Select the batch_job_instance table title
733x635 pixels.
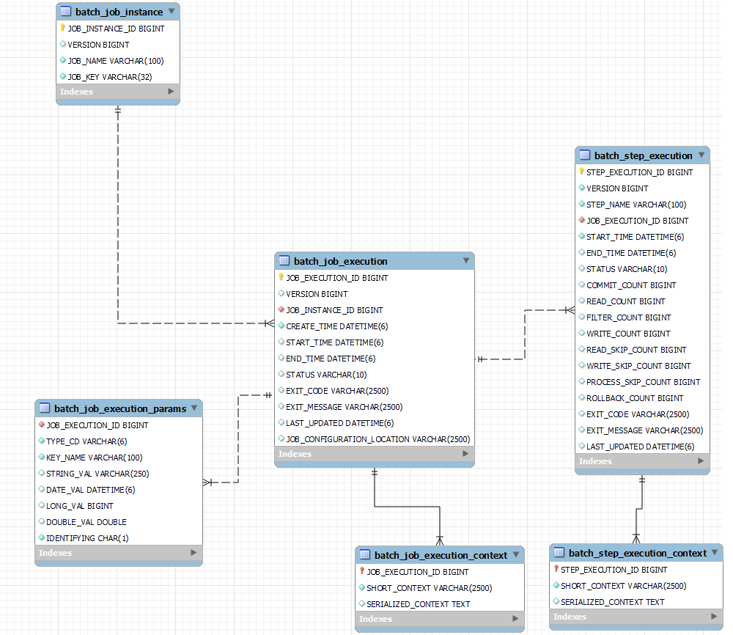coord(119,12)
